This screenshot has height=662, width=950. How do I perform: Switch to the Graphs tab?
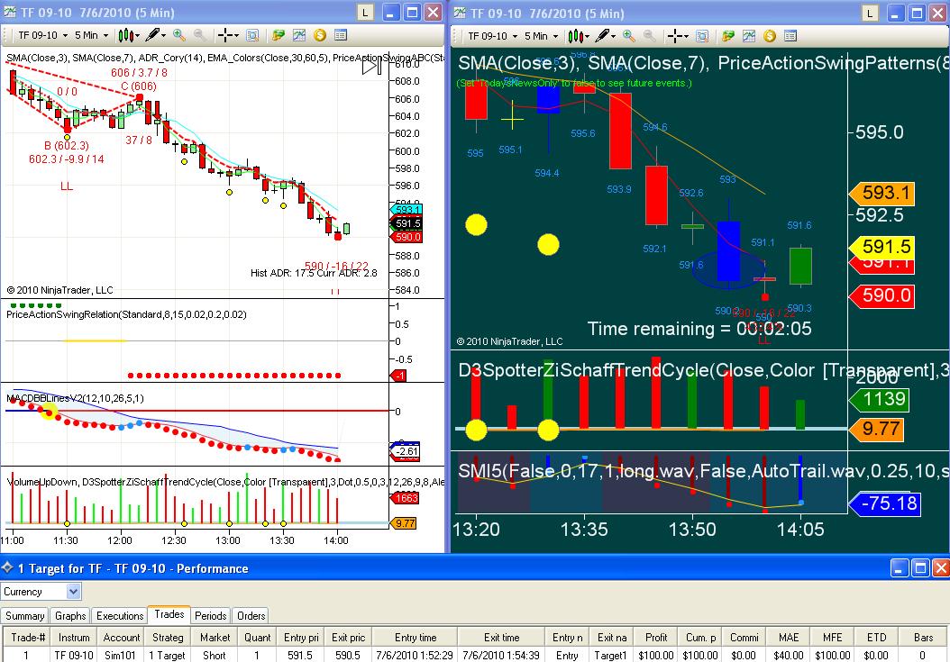point(70,615)
